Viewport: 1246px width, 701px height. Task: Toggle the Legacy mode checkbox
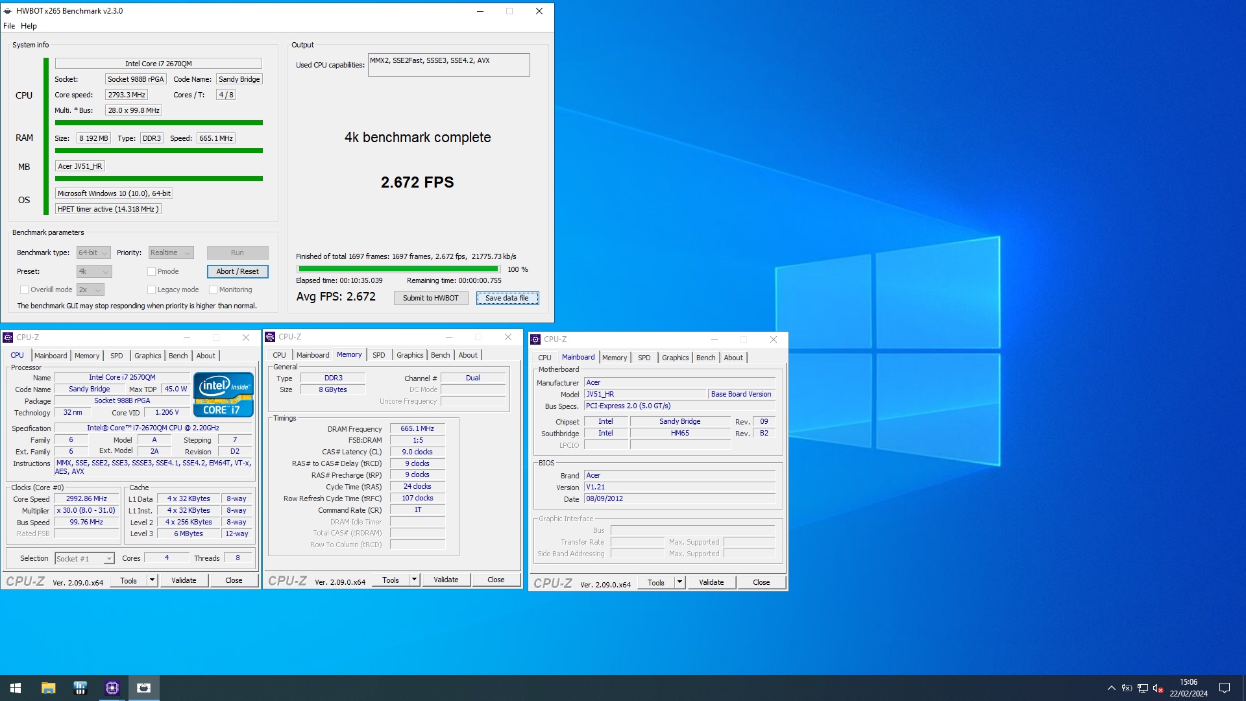tap(151, 290)
